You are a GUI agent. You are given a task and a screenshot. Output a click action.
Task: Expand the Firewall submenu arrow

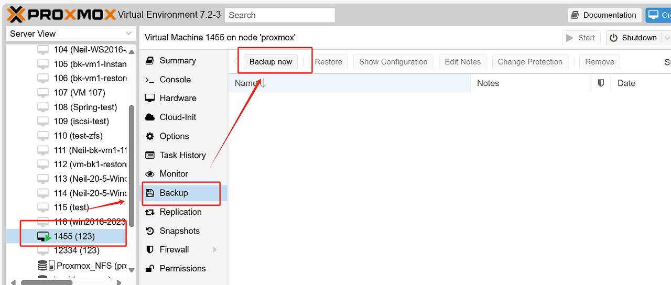point(215,249)
